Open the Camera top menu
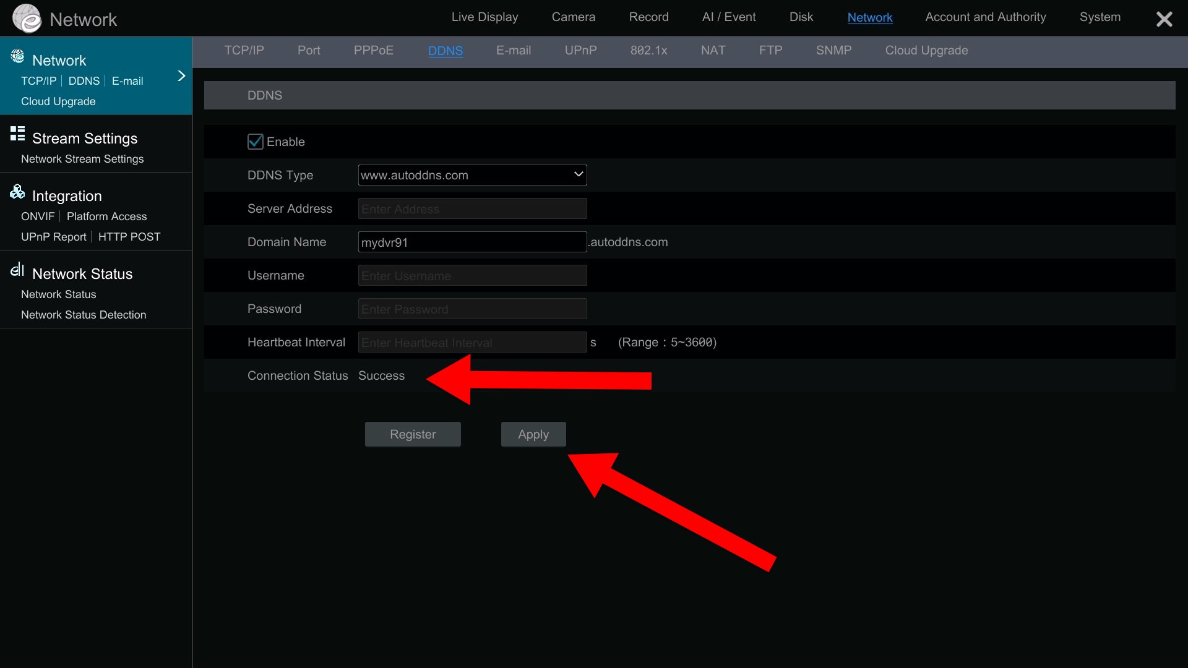1188x668 pixels. pyautogui.click(x=573, y=17)
